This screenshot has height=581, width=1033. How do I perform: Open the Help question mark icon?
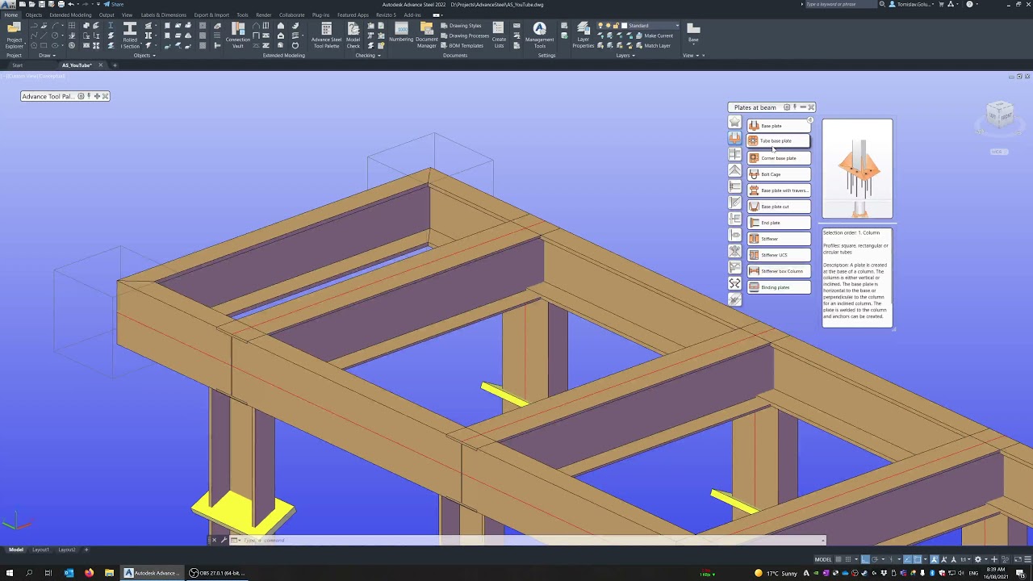click(x=970, y=4)
